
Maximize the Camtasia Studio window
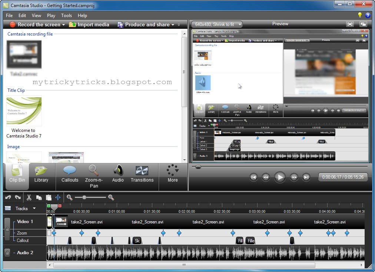click(x=350, y=4)
